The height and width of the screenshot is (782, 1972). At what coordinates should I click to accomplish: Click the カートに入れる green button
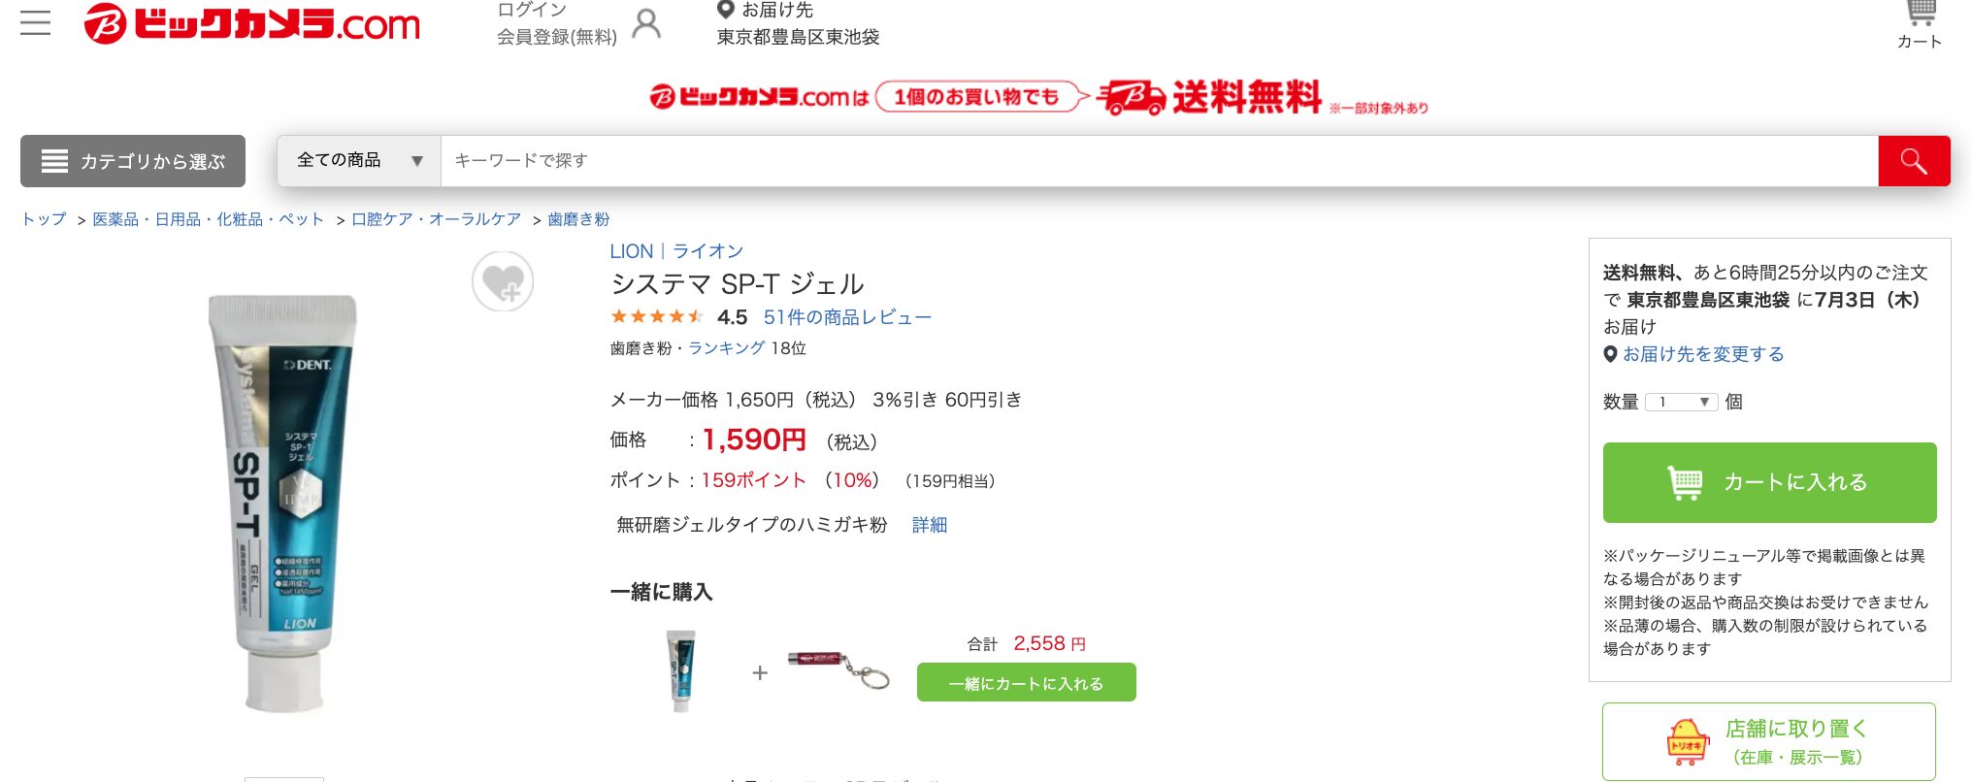(x=1769, y=482)
